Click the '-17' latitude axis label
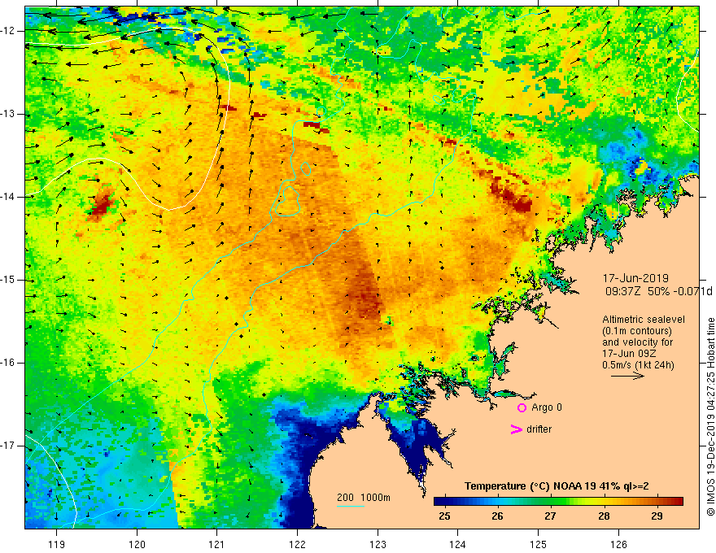 pos(8,446)
